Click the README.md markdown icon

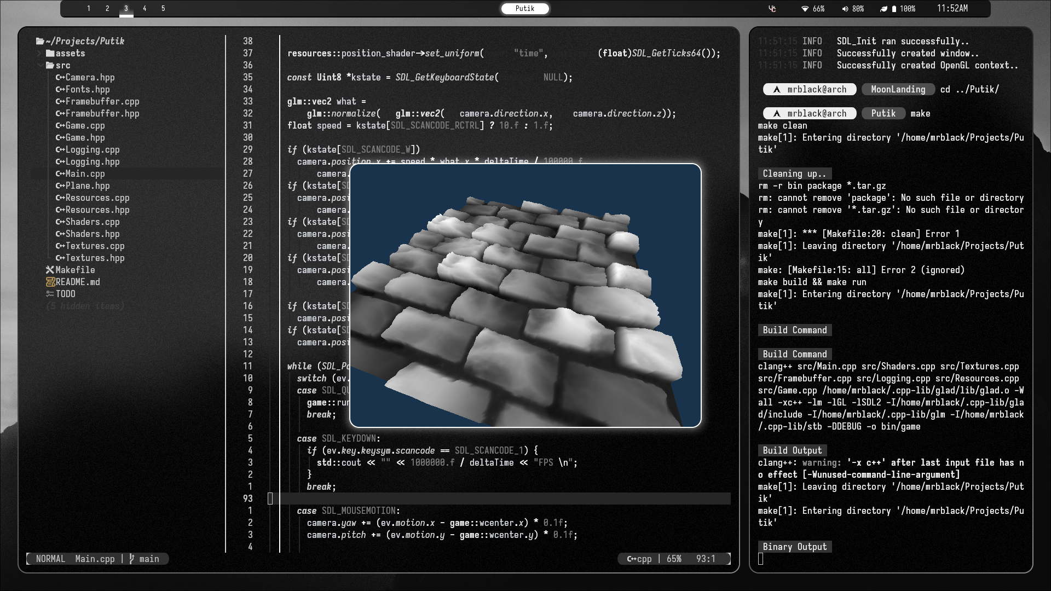pyautogui.click(x=50, y=282)
